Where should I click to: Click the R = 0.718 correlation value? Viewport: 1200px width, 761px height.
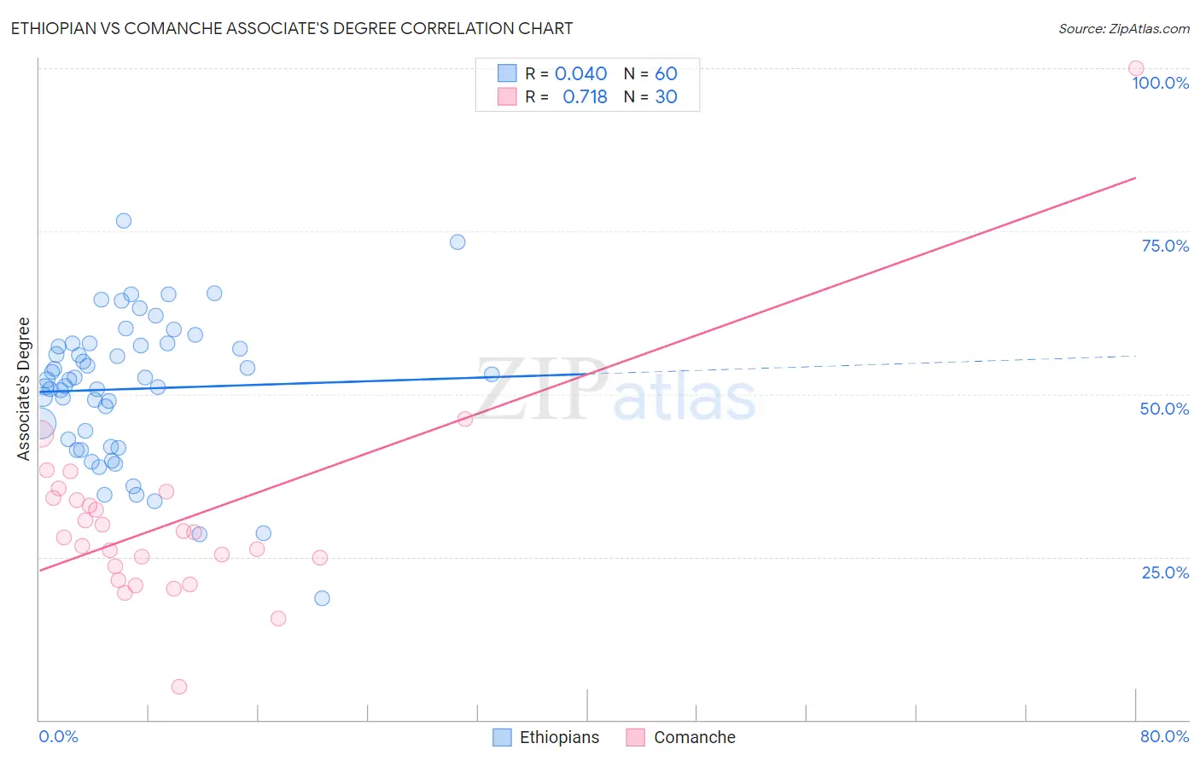[566, 96]
